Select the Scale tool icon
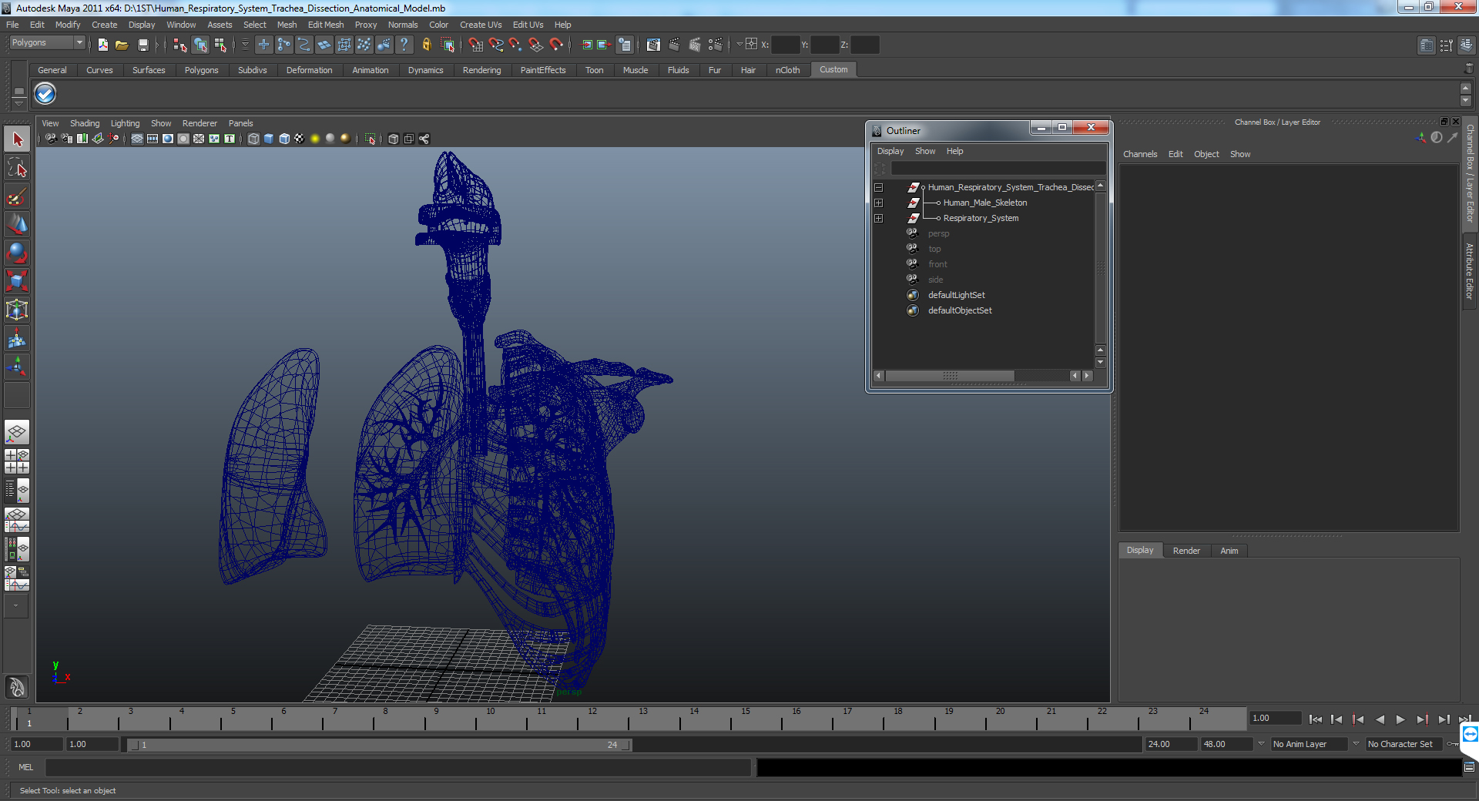Viewport: 1479px width, 801px height. (17, 282)
